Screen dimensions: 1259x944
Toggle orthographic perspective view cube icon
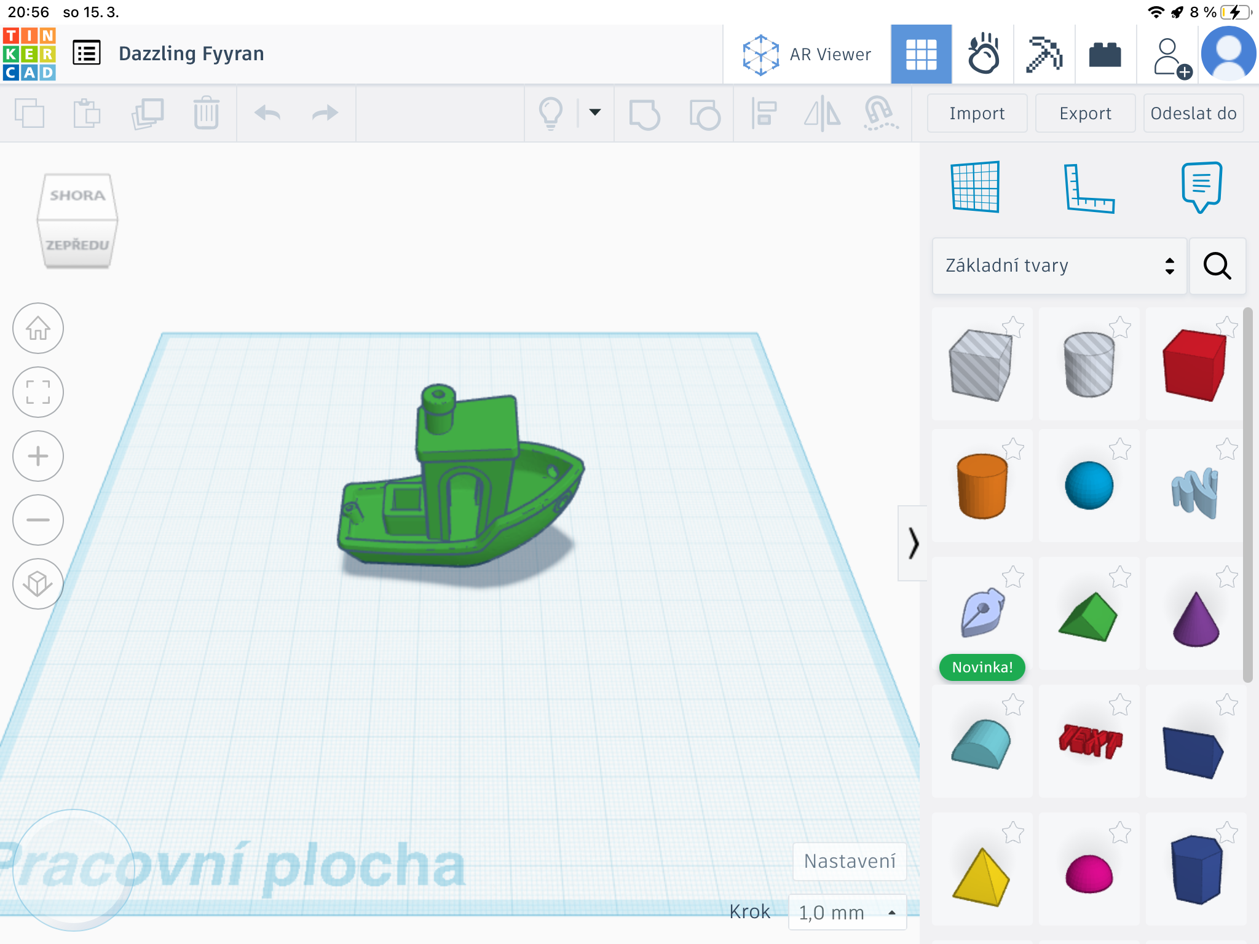coord(38,584)
